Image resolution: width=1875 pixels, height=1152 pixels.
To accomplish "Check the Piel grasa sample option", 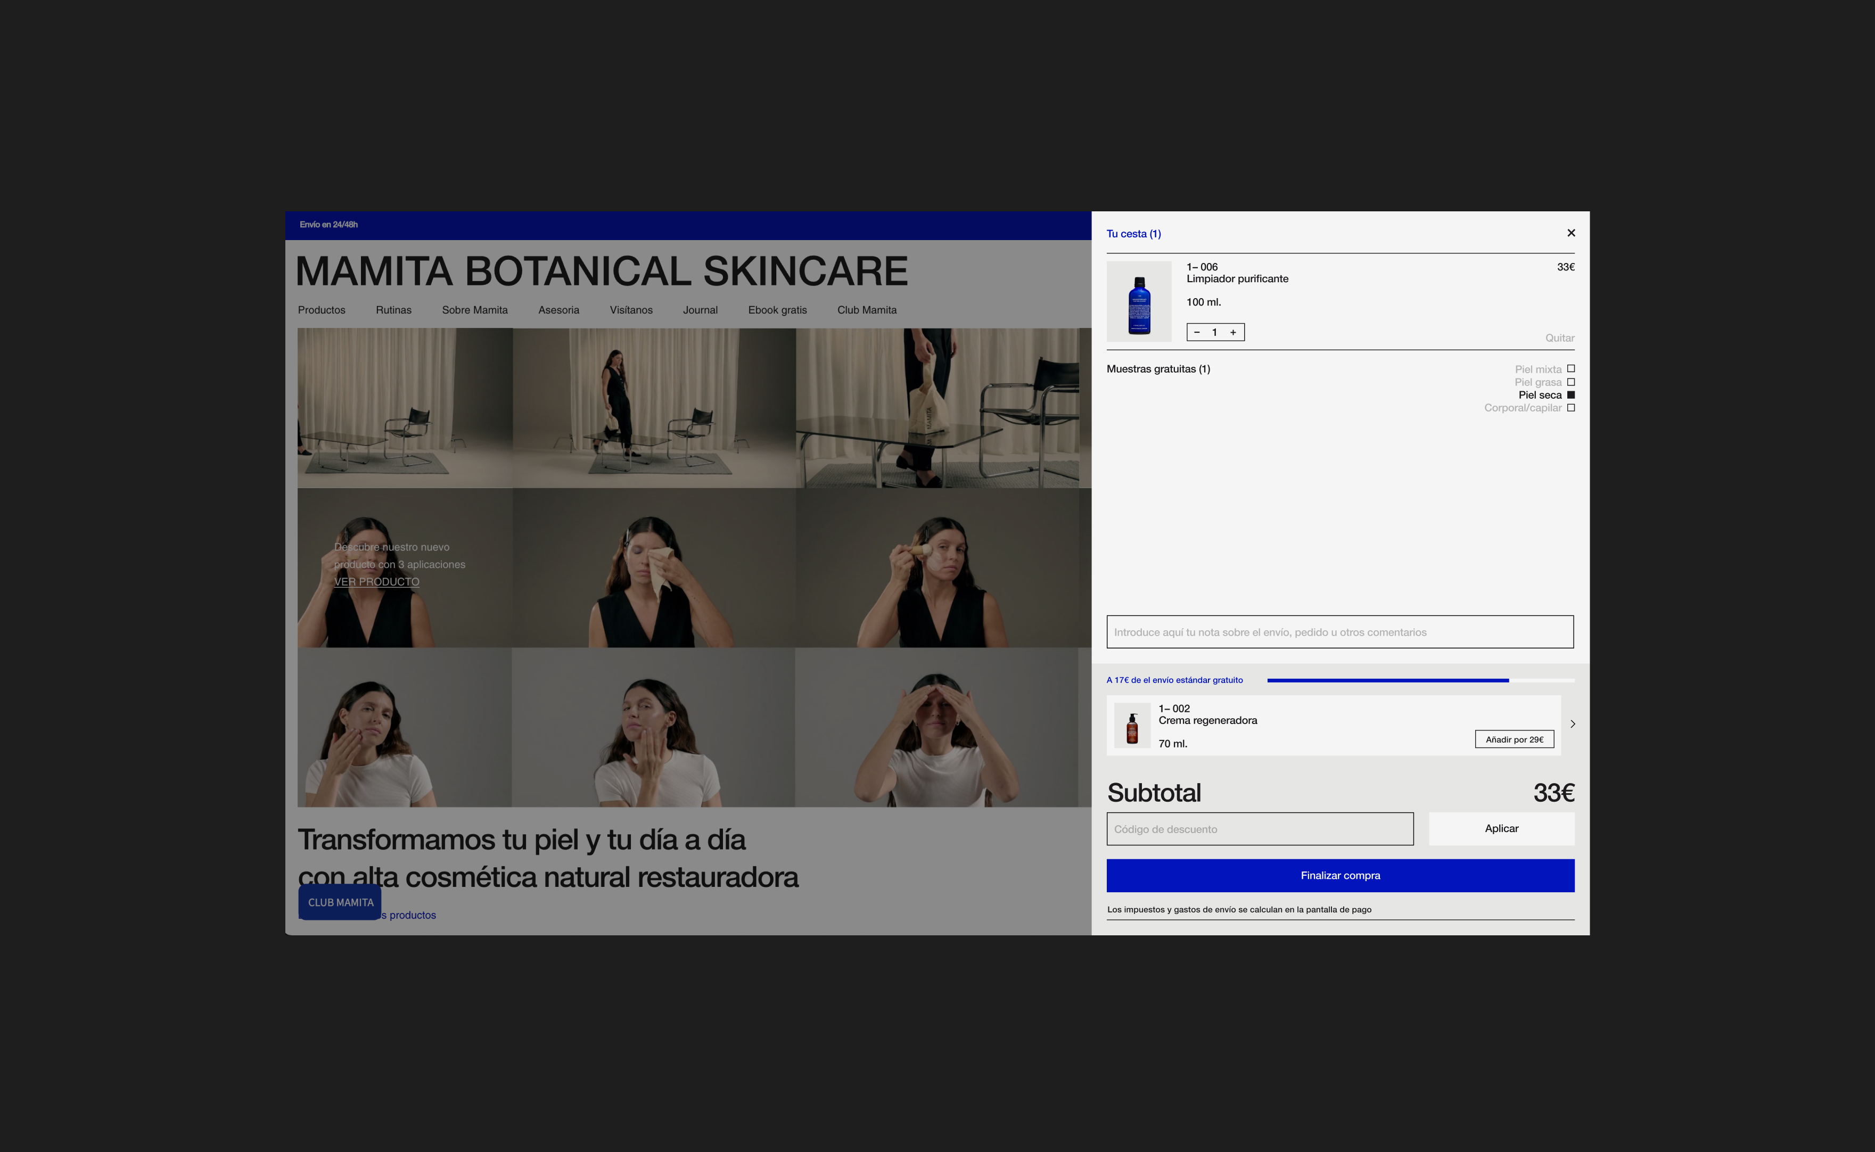I will coord(1571,382).
